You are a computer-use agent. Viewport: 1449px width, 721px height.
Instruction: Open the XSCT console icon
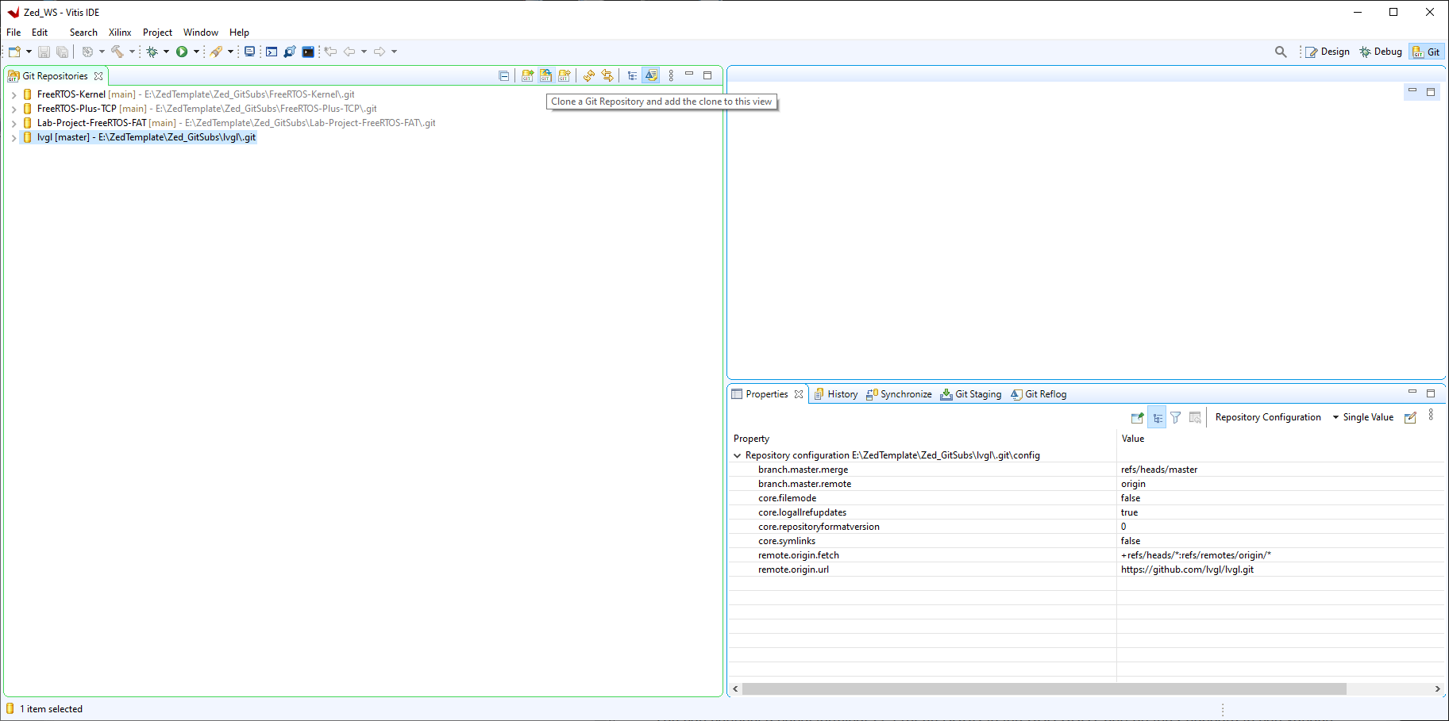[x=272, y=52]
